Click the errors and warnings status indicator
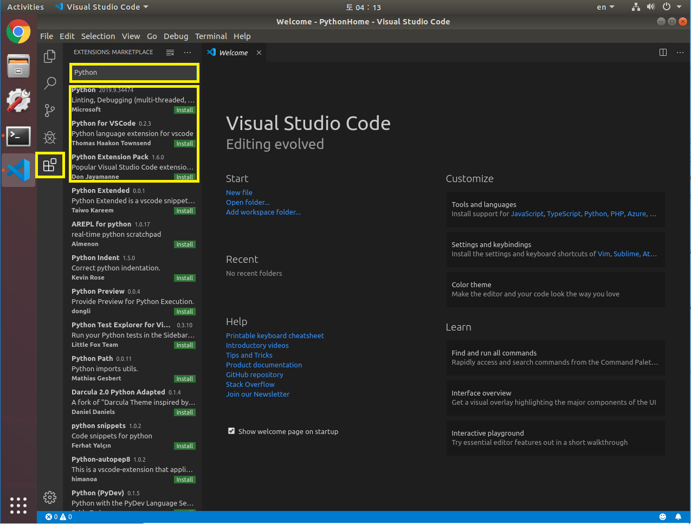This screenshot has width=691, height=524. pos(59,517)
